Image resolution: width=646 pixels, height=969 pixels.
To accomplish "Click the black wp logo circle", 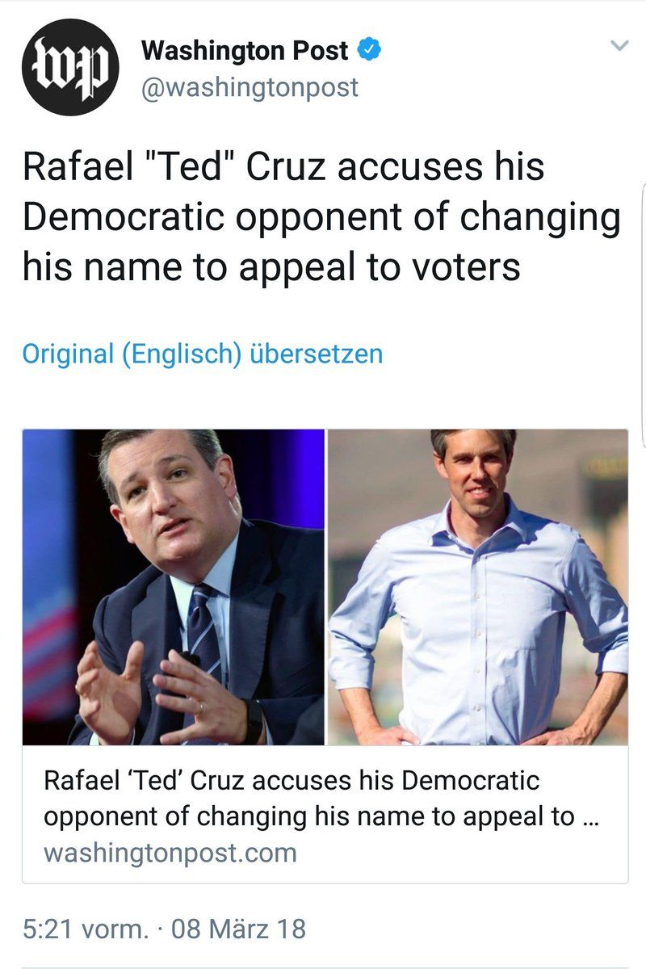I will point(70,68).
